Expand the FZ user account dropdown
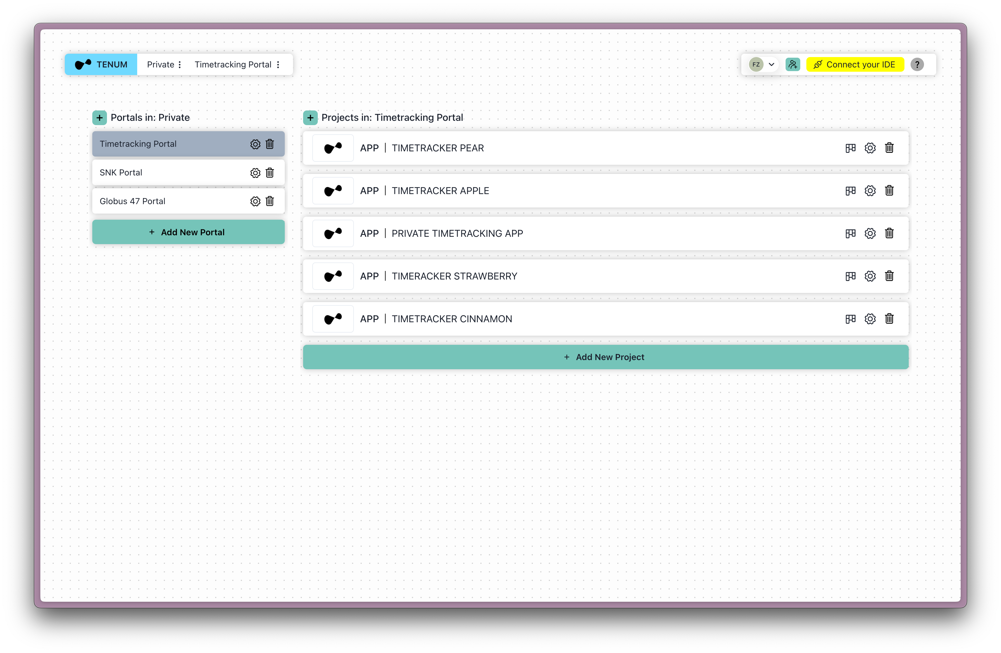The height and width of the screenshot is (653, 1001). coord(771,65)
